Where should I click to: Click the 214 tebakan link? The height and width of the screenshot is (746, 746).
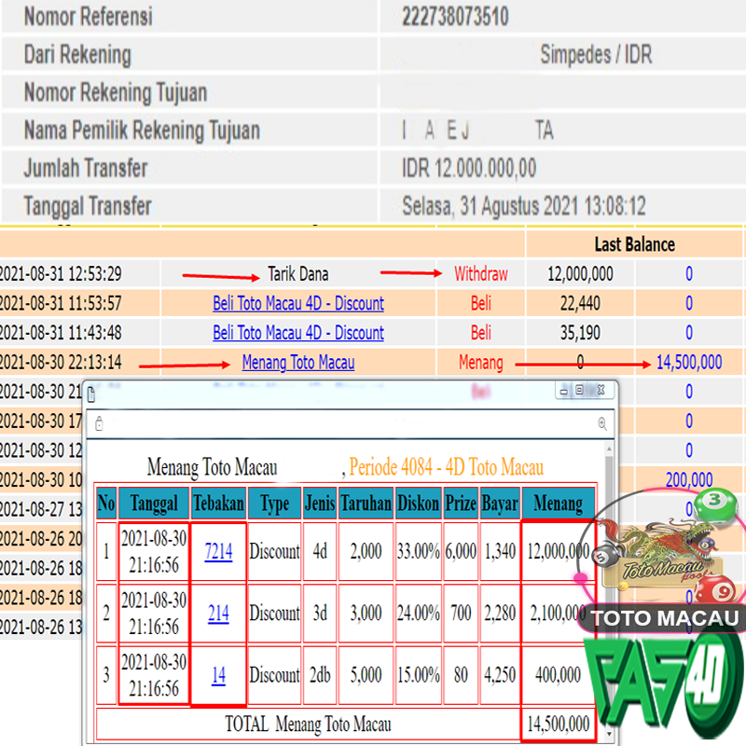tap(218, 614)
